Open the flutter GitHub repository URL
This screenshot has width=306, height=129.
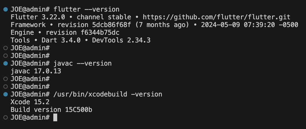[x=217, y=17]
